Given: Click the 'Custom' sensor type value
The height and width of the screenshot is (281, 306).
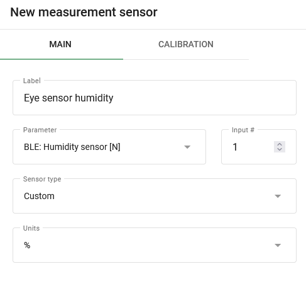Looking at the screenshot, I should (x=39, y=196).
